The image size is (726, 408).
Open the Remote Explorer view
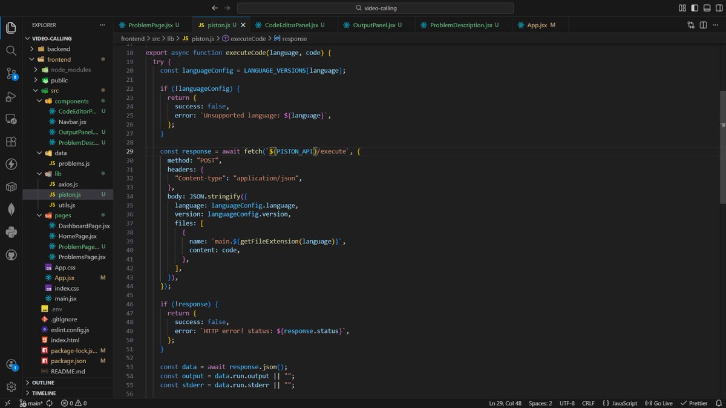[x=11, y=119]
